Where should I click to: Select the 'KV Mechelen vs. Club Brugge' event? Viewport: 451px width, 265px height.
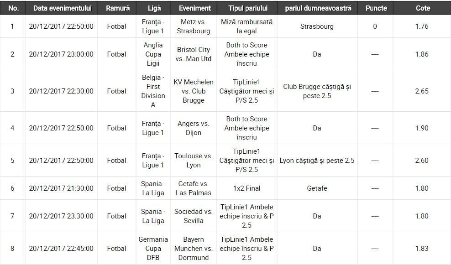194,91
